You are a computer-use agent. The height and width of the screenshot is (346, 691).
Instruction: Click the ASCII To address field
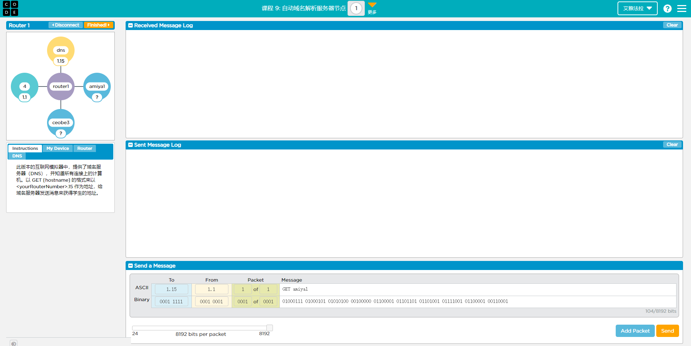coord(172,289)
